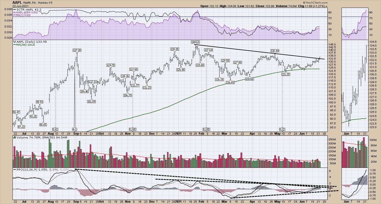Click the "Apr" month axis label
Screen dimensions: 381x204
(x=253, y=134)
